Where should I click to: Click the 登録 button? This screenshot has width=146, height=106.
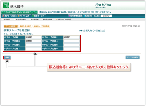(7, 57)
